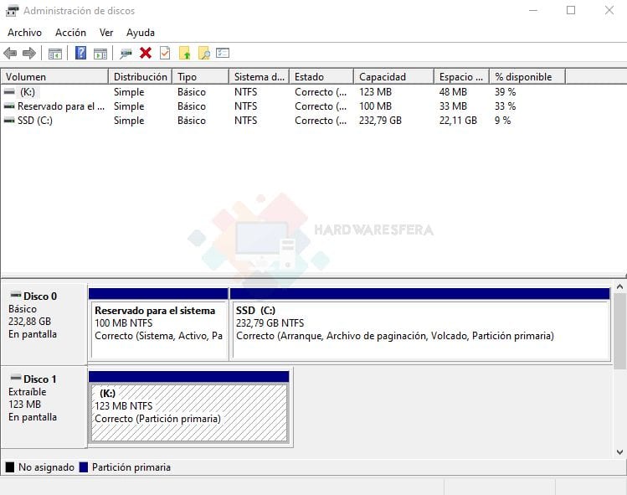This screenshot has height=495, width=627.
Task: Open the Ver menu
Action: (106, 33)
